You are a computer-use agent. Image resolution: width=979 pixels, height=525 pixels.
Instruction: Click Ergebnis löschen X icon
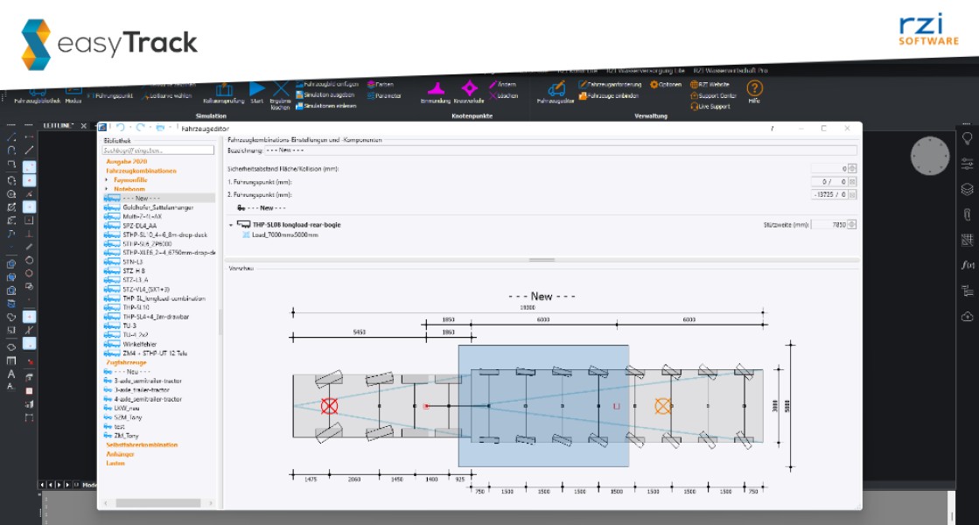point(280,94)
